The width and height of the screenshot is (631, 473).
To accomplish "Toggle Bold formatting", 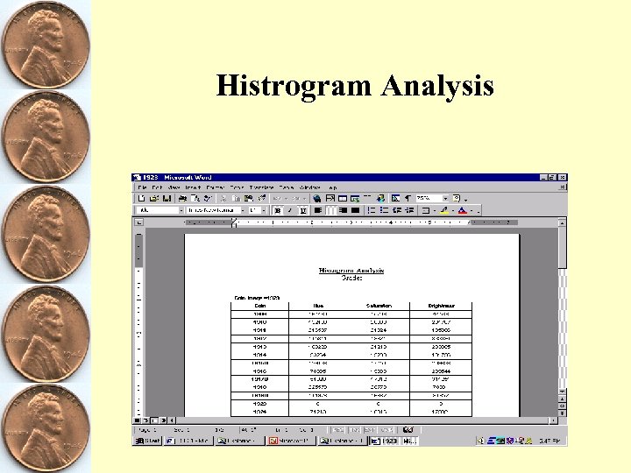I will tap(277, 210).
